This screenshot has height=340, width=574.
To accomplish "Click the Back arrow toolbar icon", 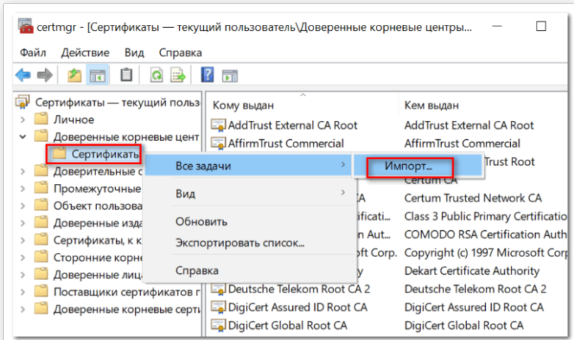I will 23,75.
